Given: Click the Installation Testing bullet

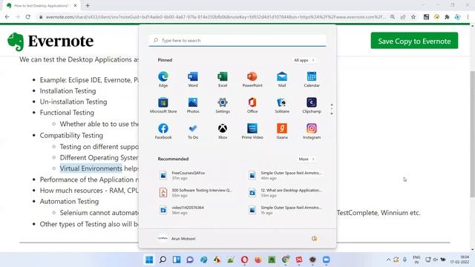Looking at the screenshot, I should point(68,90).
